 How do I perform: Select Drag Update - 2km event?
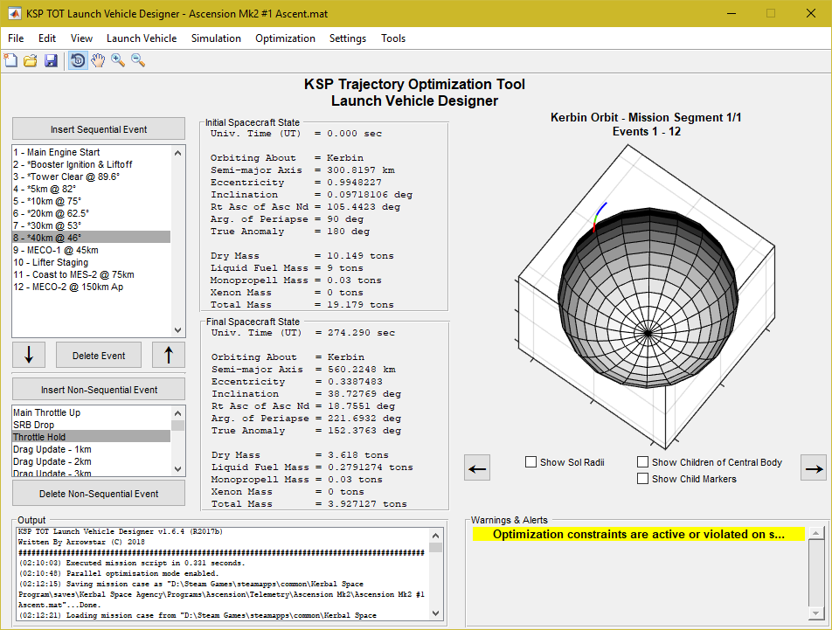tap(91, 461)
